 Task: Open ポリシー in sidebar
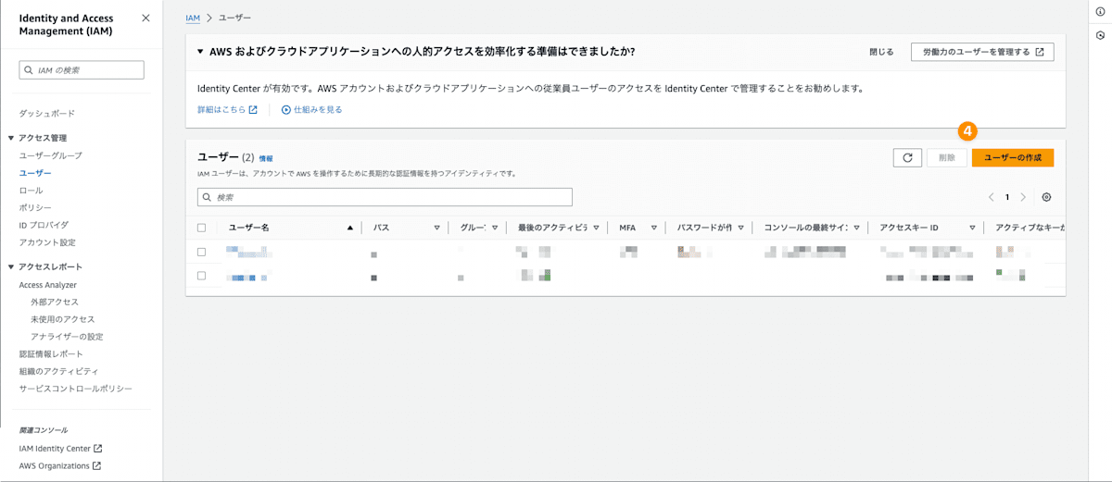[x=35, y=207]
